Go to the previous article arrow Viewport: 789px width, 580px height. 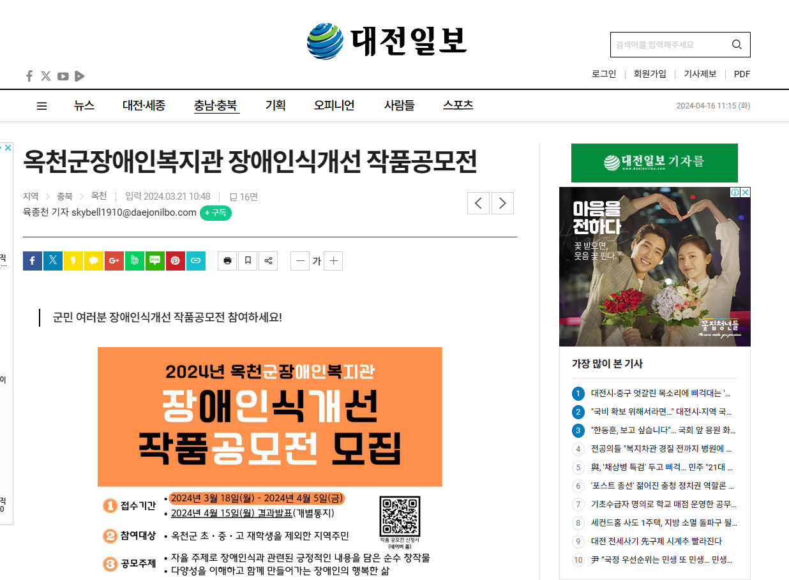click(479, 203)
